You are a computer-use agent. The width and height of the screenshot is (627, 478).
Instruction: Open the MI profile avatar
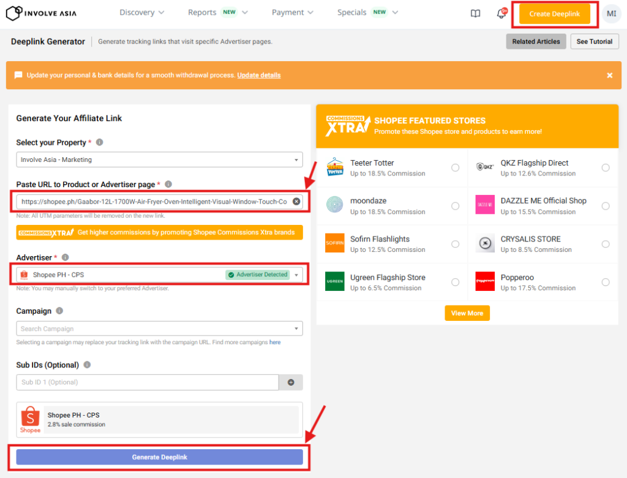[x=611, y=13]
